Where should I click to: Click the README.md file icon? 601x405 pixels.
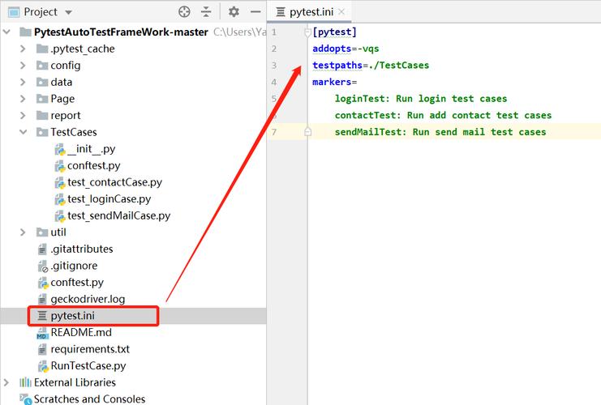pyautogui.click(x=42, y=333)
